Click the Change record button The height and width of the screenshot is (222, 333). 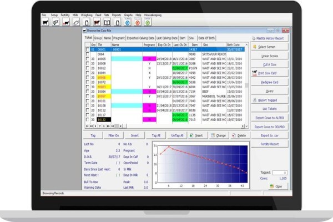219,135
